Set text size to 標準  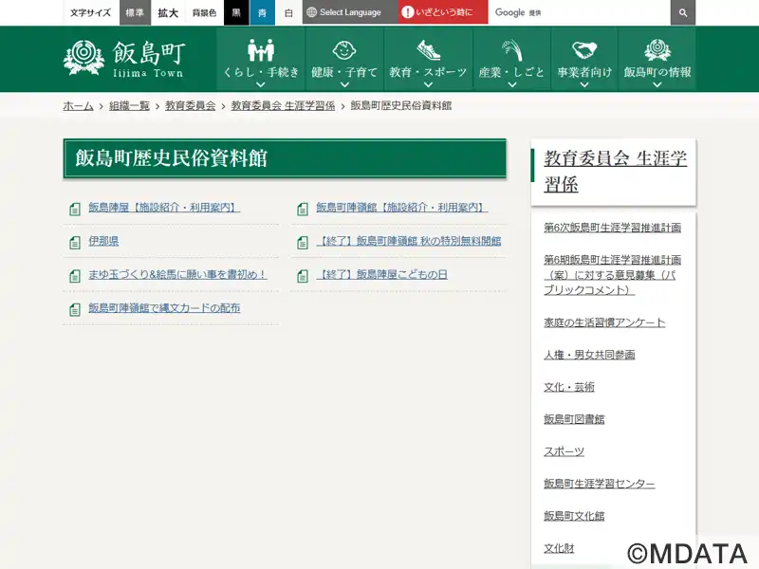click(135, 12)
